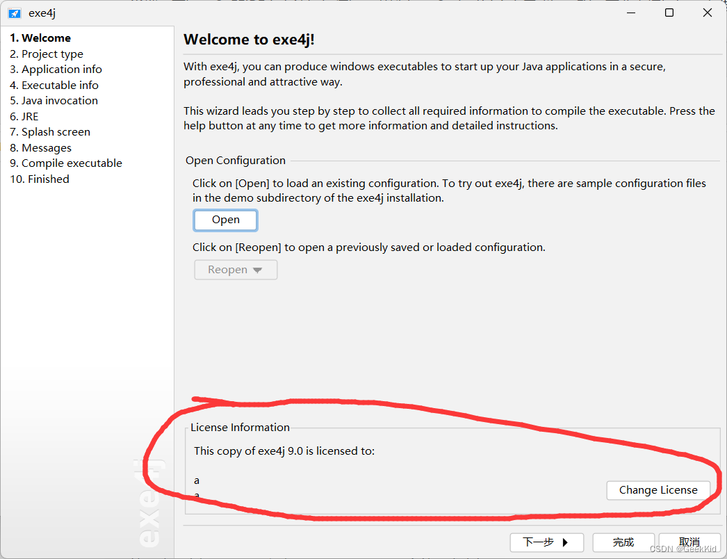727x559 pixels.
Task: Select the "8. Messages" step
Action: point(40,147)
